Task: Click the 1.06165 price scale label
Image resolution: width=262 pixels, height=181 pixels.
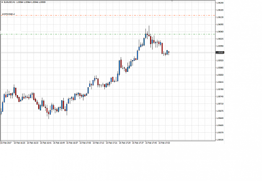Action: 220,10
